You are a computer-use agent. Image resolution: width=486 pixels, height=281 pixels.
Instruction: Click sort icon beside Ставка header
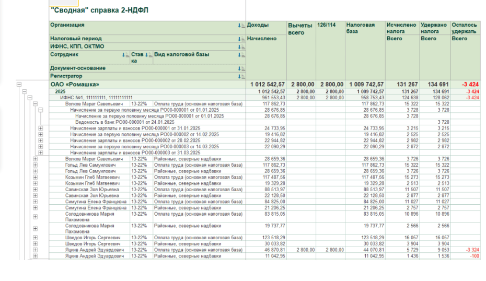(148, 55)
